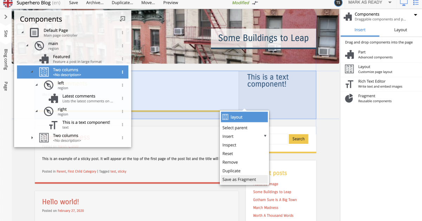
Task: Switch to the Layout tab in Components panel
Action: 400,30
